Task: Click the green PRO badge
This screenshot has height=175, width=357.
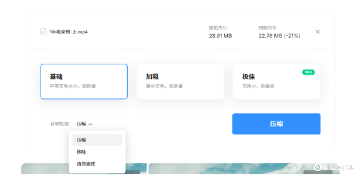Action: pos(308,72)
